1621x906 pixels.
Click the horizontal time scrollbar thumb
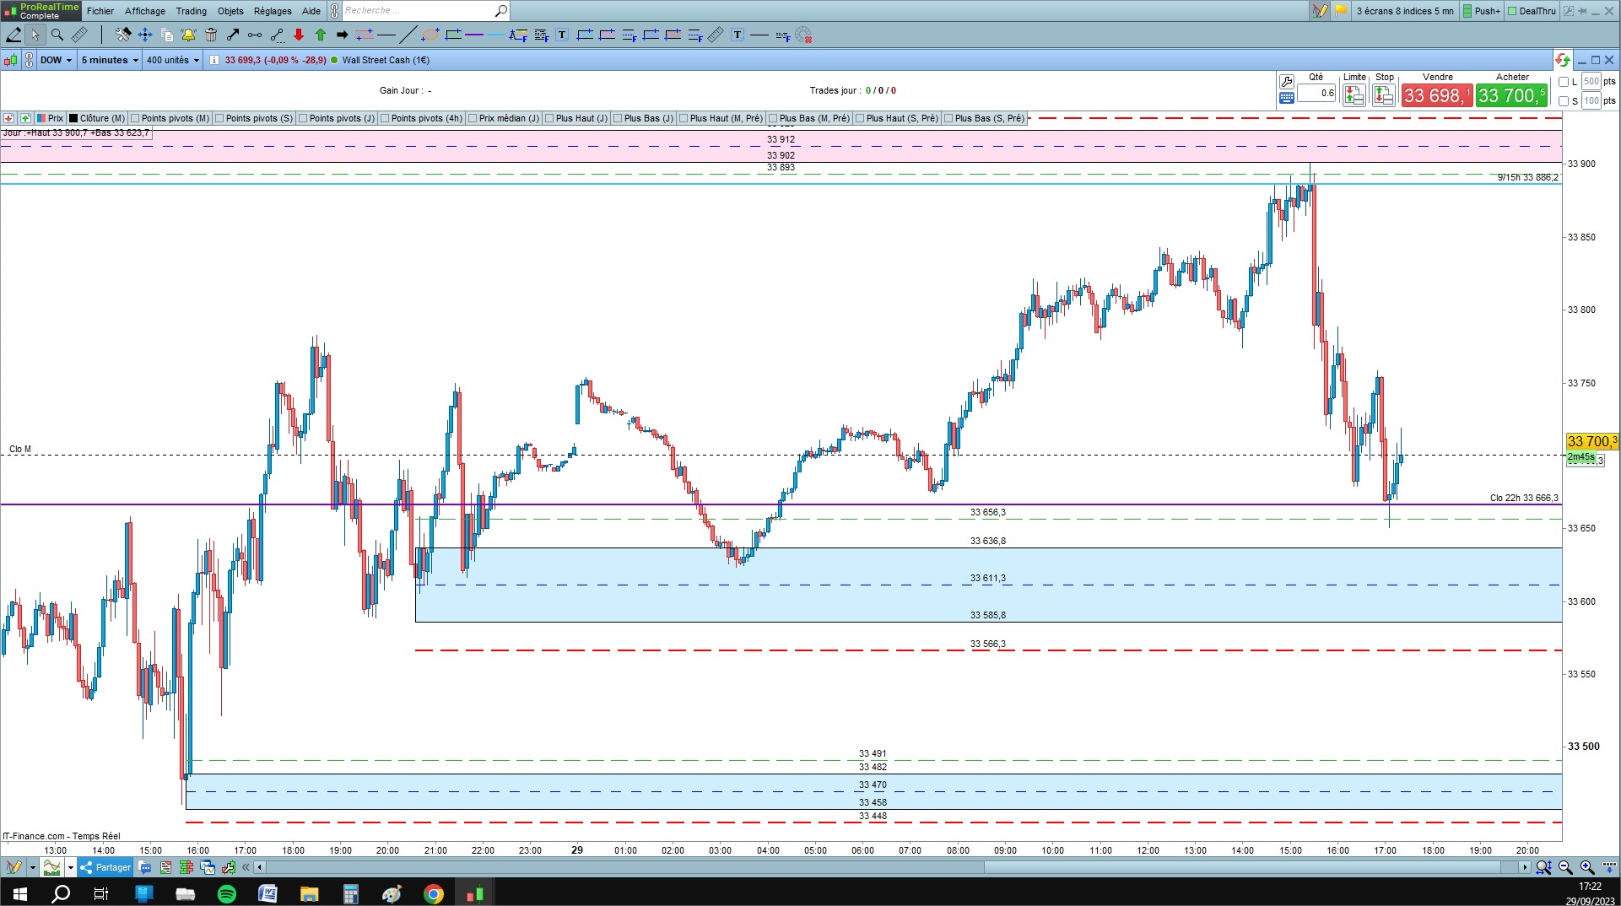[1241, 867]
